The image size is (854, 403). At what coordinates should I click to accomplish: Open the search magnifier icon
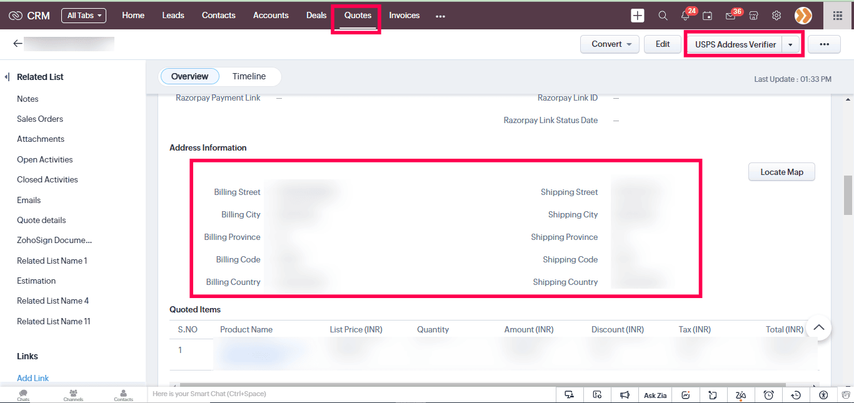click(x=663, y=16)
